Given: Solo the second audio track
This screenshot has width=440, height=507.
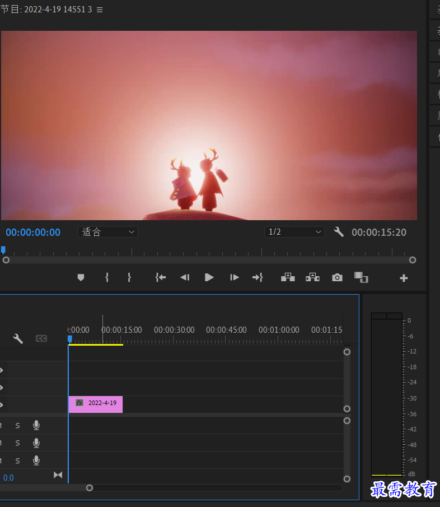Looking at the screenshot, I should pyautogui.click(x=18, y=443).
